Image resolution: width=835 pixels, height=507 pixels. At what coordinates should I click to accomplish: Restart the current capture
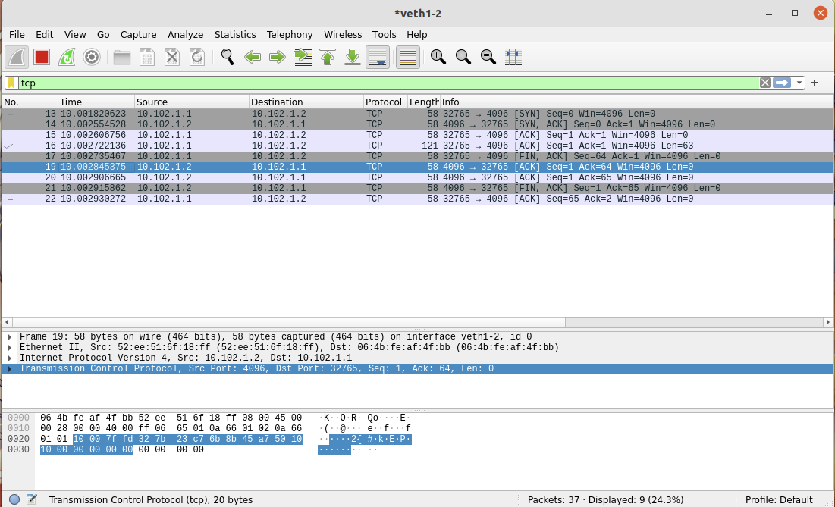[67, 57]
